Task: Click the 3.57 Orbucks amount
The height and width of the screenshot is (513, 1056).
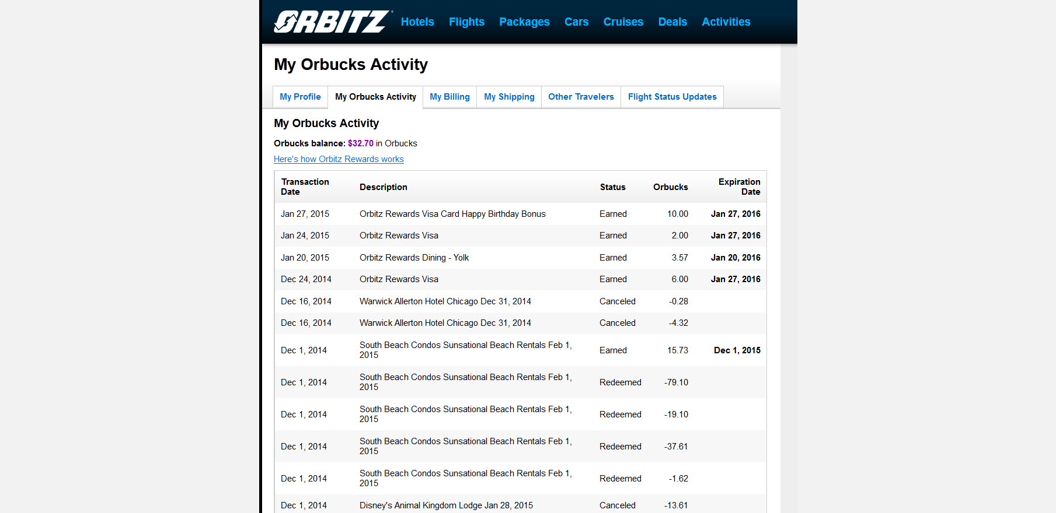Action: 679,258
